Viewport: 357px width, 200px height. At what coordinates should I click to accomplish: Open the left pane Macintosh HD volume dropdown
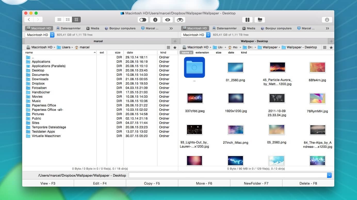[x=40, y=35]
